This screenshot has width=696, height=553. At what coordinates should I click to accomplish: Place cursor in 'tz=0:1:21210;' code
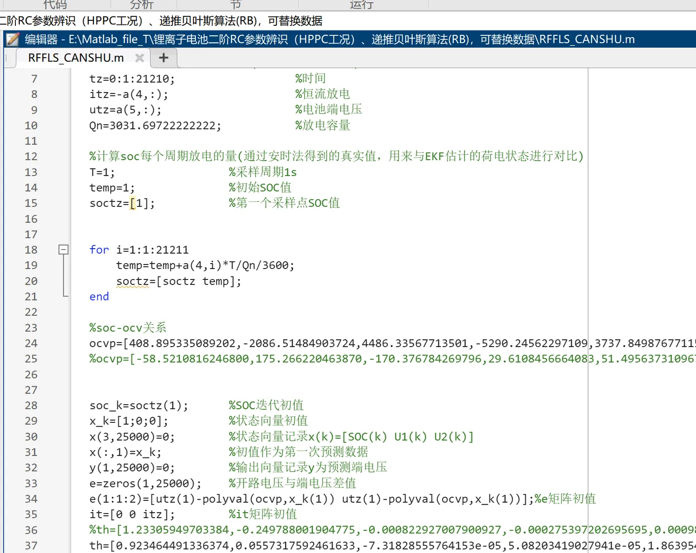tap(132, 79)
